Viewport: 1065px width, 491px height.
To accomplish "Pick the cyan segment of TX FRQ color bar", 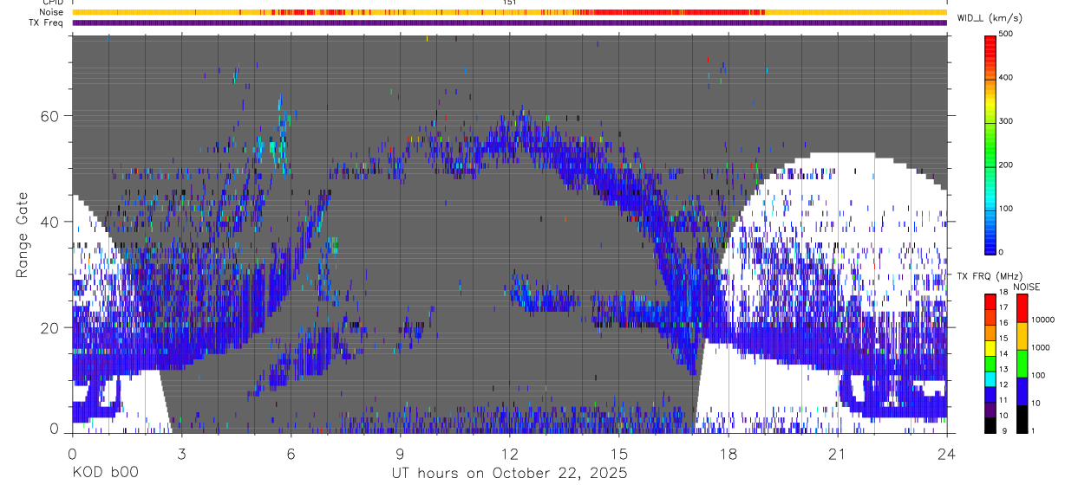I will pyautogui.click(x=990, y=379).
